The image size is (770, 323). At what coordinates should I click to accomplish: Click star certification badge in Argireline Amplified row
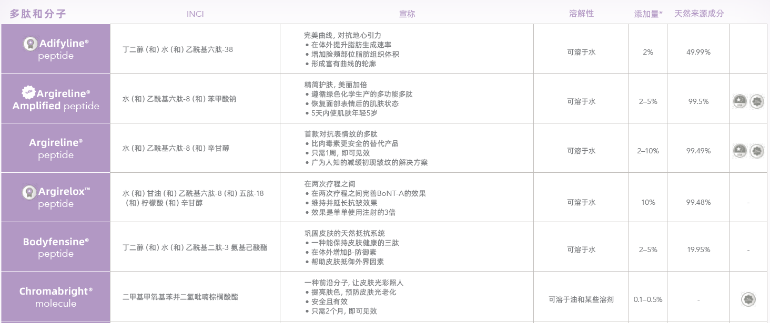(x=740, y=101)
